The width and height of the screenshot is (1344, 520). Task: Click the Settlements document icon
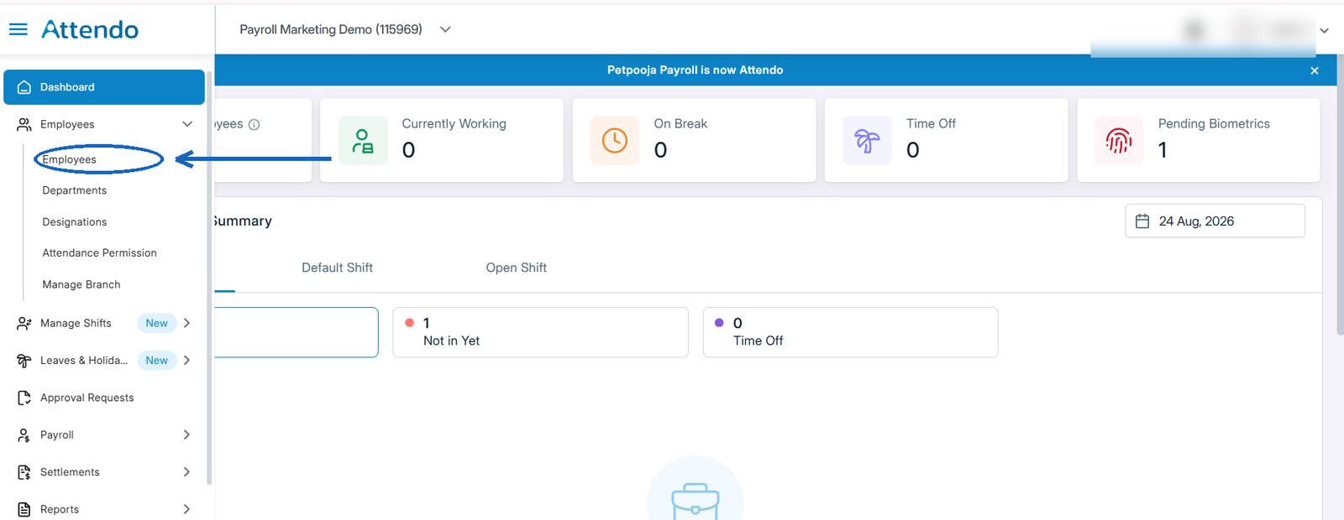click(x=24, y=472)
